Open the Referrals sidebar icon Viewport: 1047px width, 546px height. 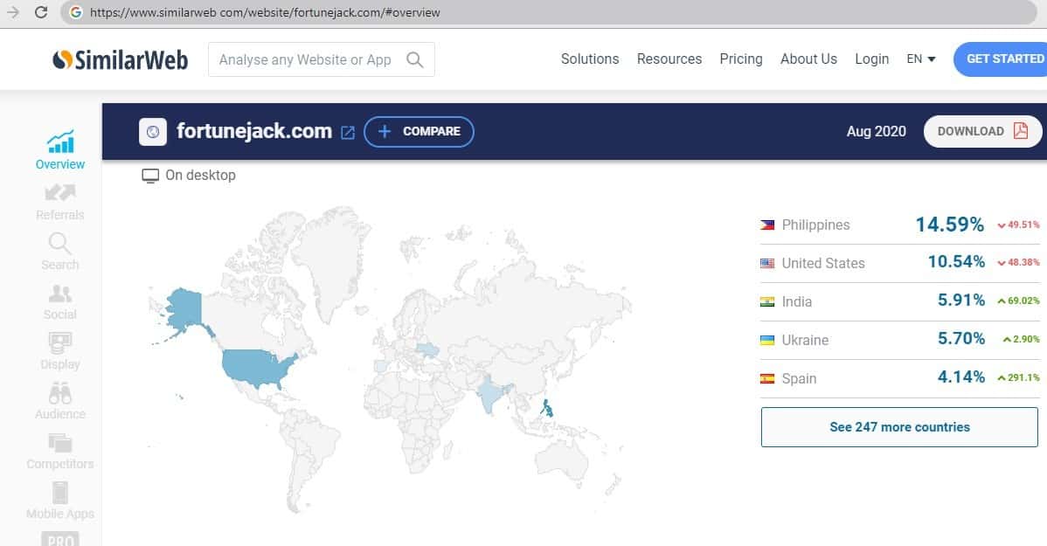click(60, 193)
